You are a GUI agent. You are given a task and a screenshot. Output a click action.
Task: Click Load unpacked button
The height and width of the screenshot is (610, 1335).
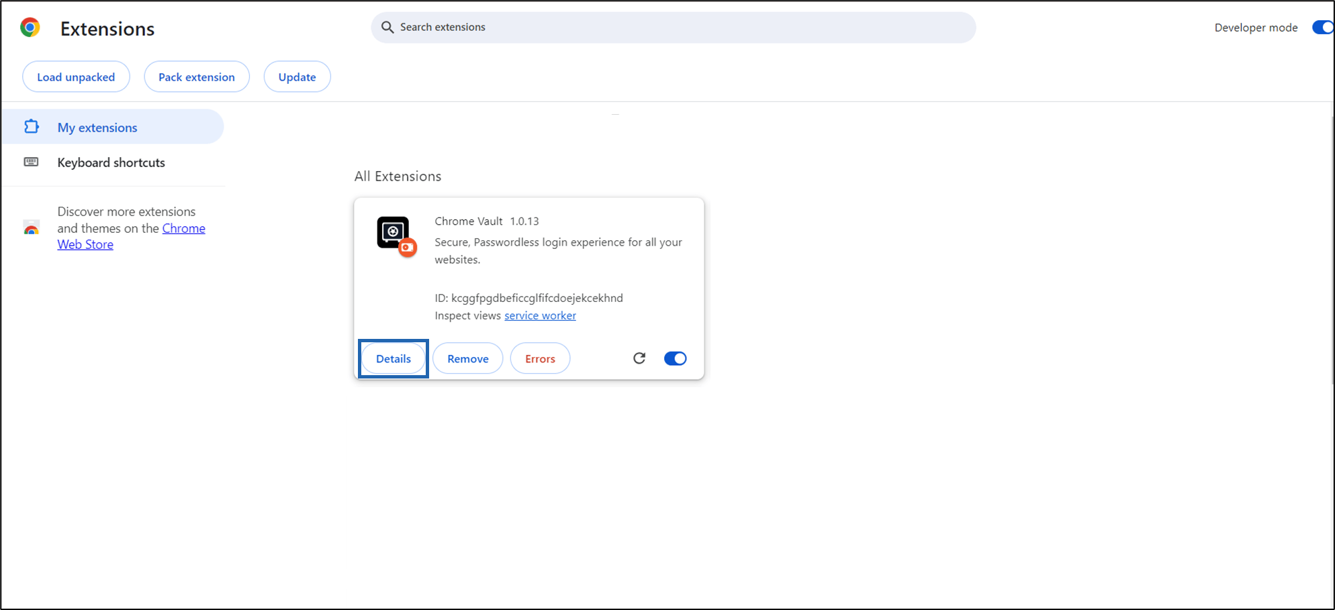[76, 77]
